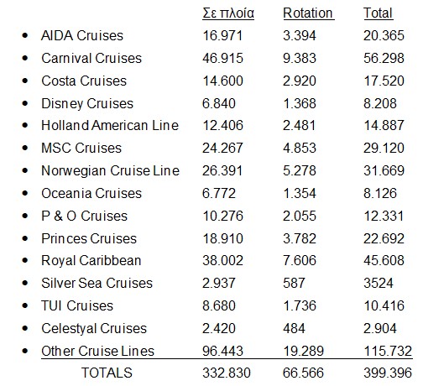Click the Σε πλοία column header

pyautogui.click(x=228, y=13)
